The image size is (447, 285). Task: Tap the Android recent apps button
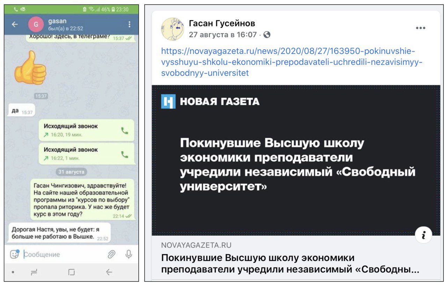click(x=34, y=272)
